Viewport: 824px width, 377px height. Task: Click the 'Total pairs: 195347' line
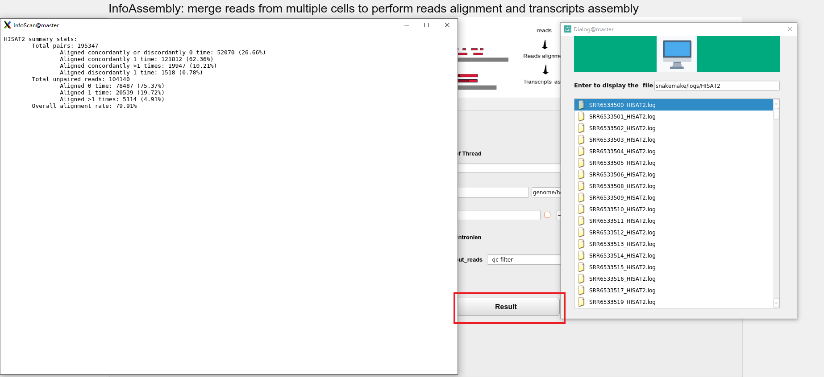point(65,46)
